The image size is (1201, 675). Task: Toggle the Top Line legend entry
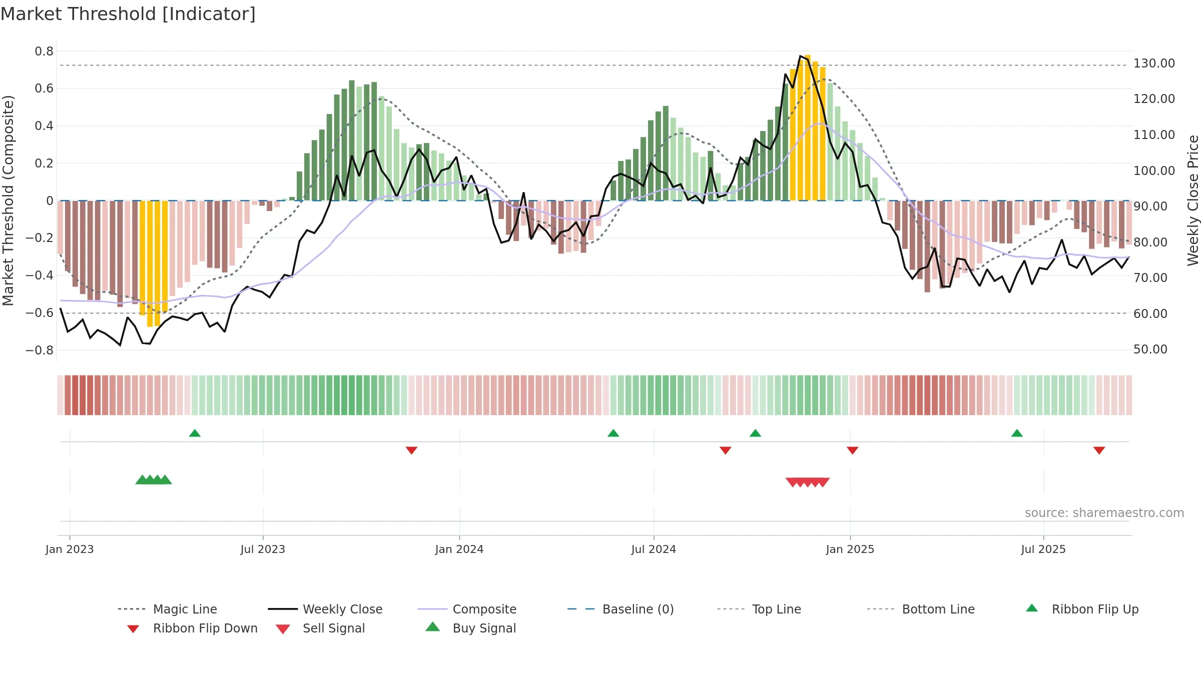tap(759, 609)
